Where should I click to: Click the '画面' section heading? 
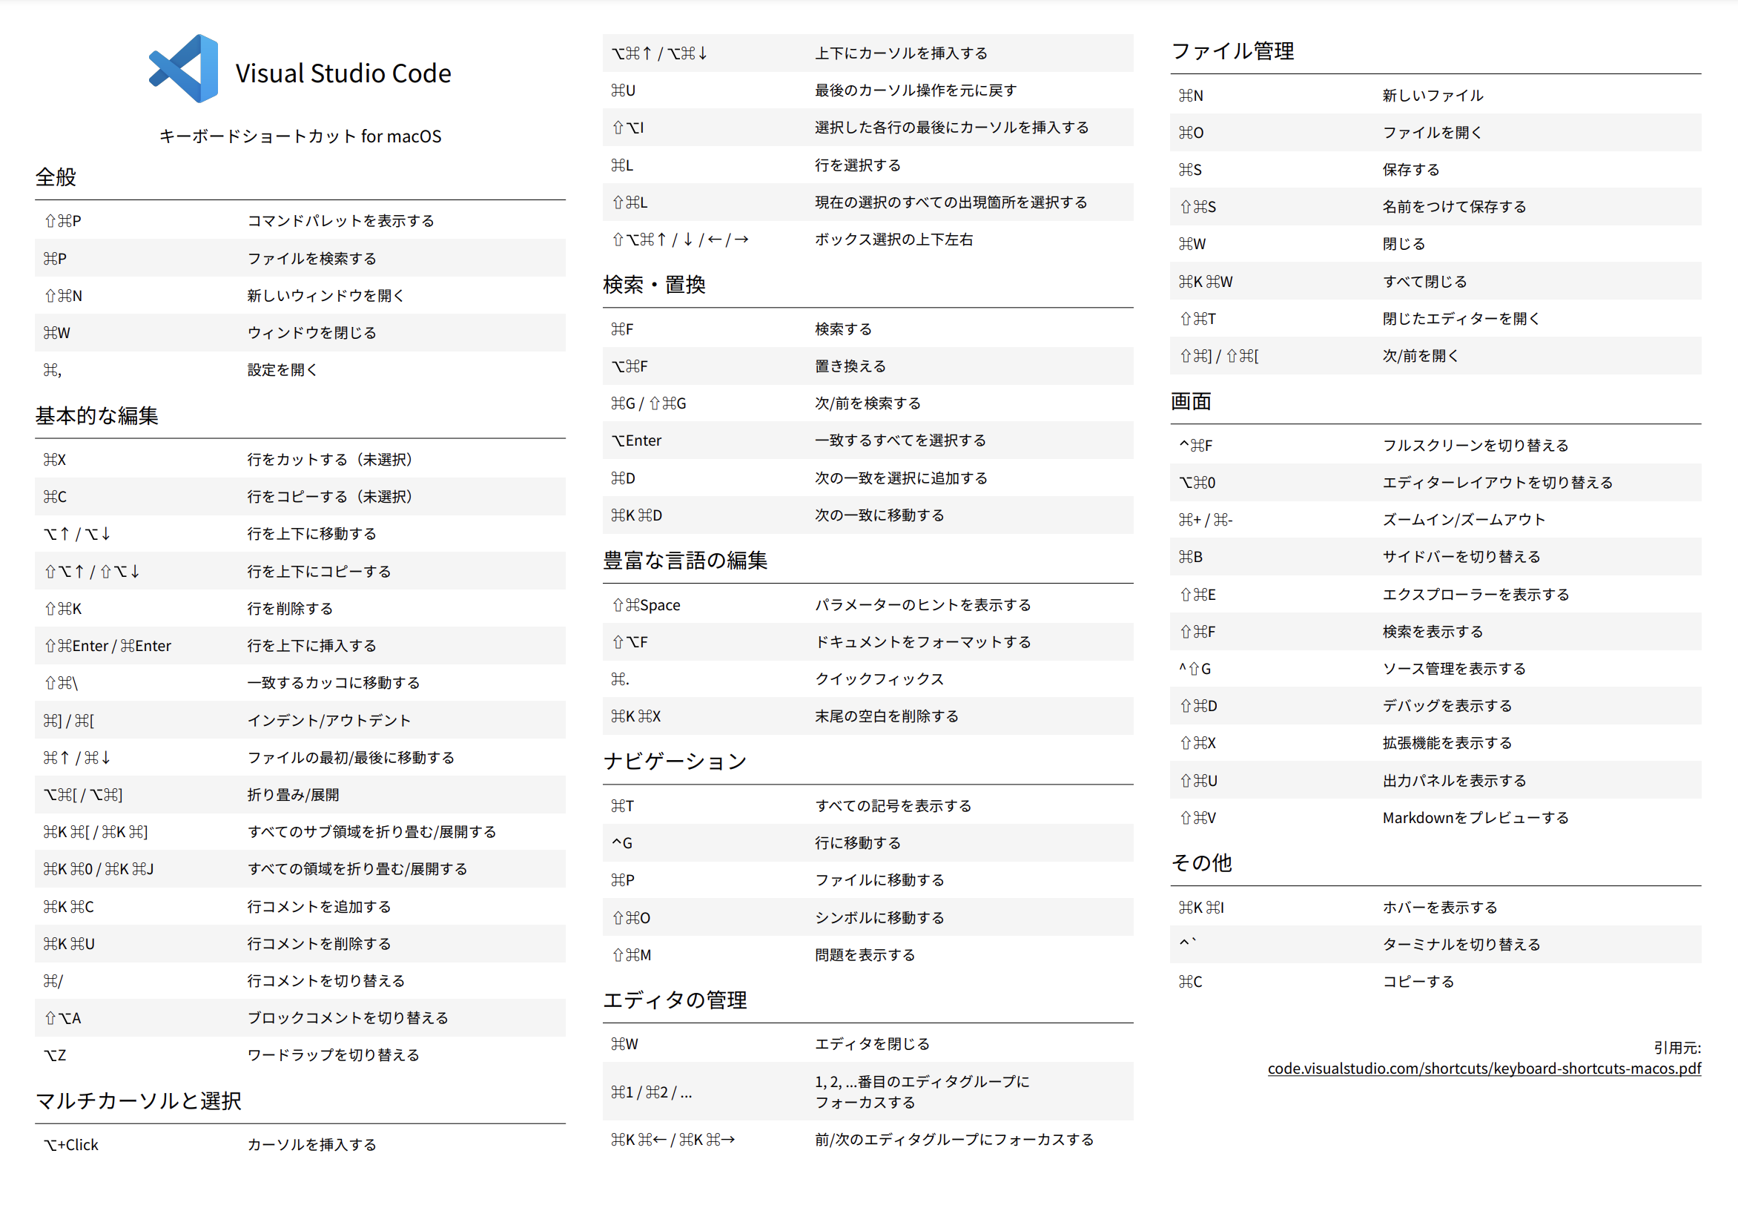click(x=1192, y=401)
